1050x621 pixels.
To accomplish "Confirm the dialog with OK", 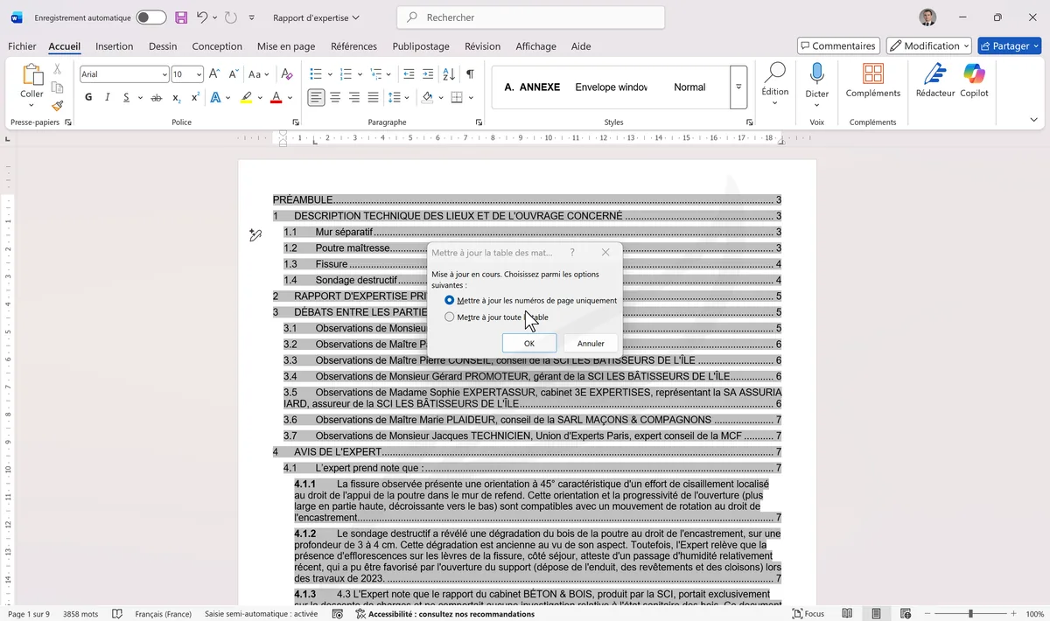I will click(528, 344).
